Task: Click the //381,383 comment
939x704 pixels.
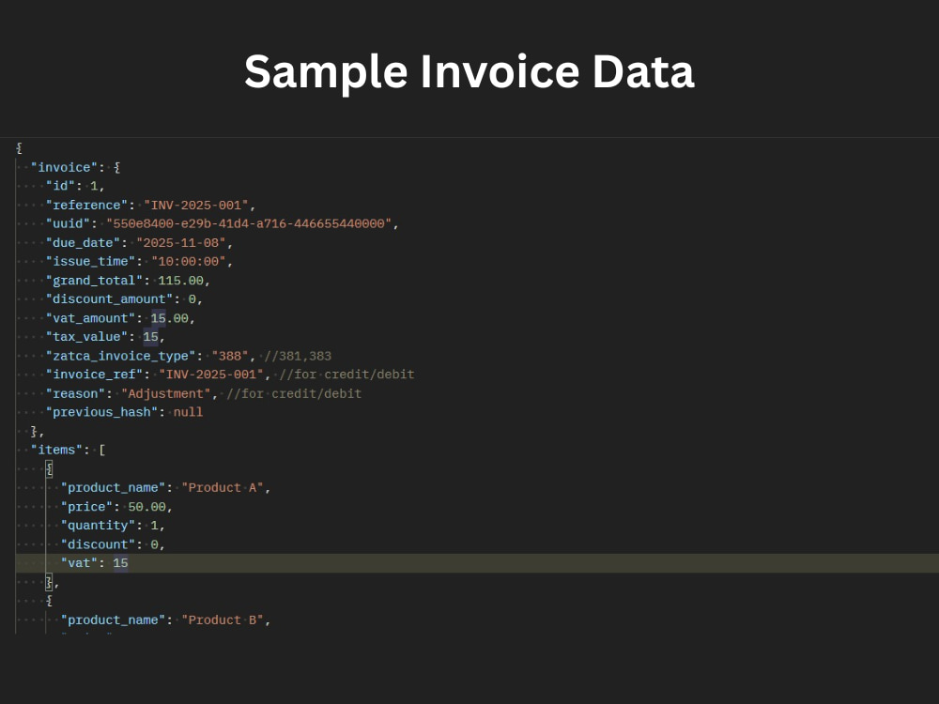Action: (298, 356)
